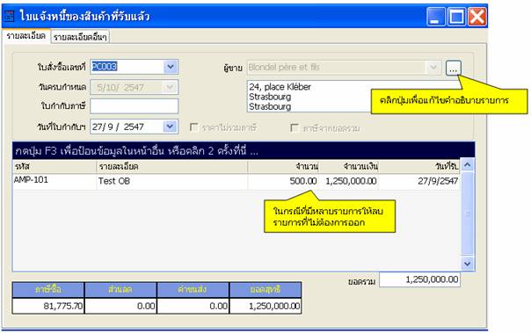
Task: Click the ยอดรวม total field
Action: 419,279
